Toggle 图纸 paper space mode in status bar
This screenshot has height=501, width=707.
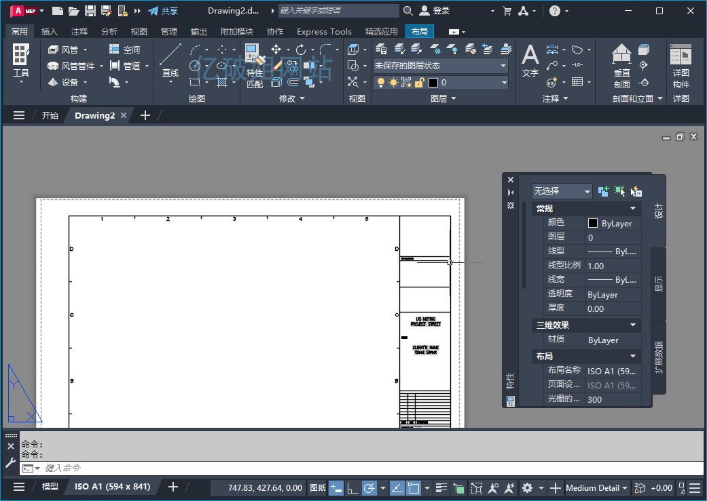click(x=318, y=487)
